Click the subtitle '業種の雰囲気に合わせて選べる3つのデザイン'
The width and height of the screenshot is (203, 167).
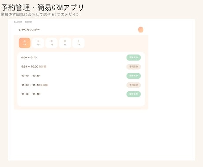click(x=40, y=15)
